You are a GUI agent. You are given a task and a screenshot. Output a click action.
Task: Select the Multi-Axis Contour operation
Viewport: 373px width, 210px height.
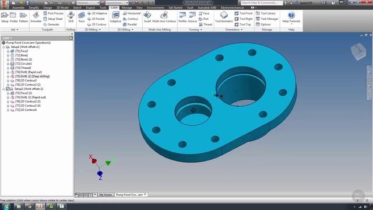point(164,17)
